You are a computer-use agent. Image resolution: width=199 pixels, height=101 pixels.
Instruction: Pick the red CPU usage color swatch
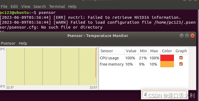click(167, 58)
